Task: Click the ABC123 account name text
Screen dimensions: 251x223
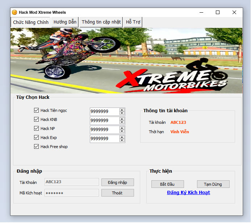Action: [178, 122]
